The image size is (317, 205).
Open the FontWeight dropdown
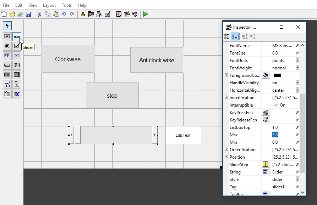click(x=297, y=68)
